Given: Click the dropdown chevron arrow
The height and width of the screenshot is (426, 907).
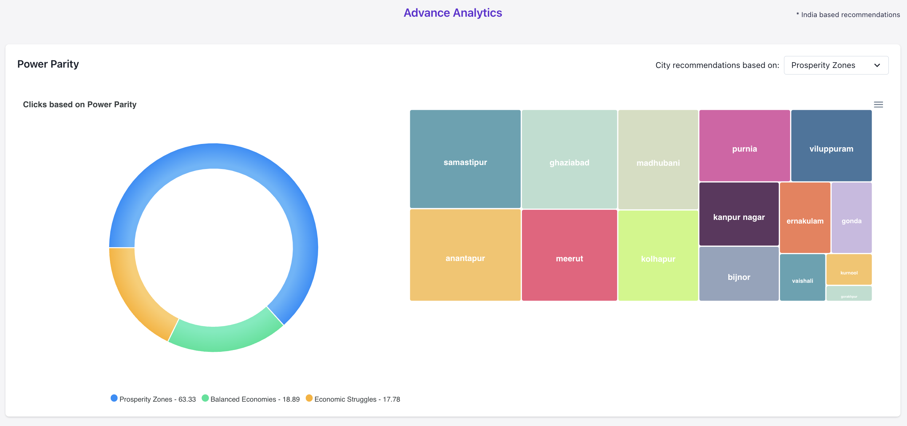Looking at the screenshot, I should click(x=877, y=65).
